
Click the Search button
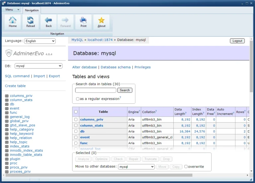(125, 90)
